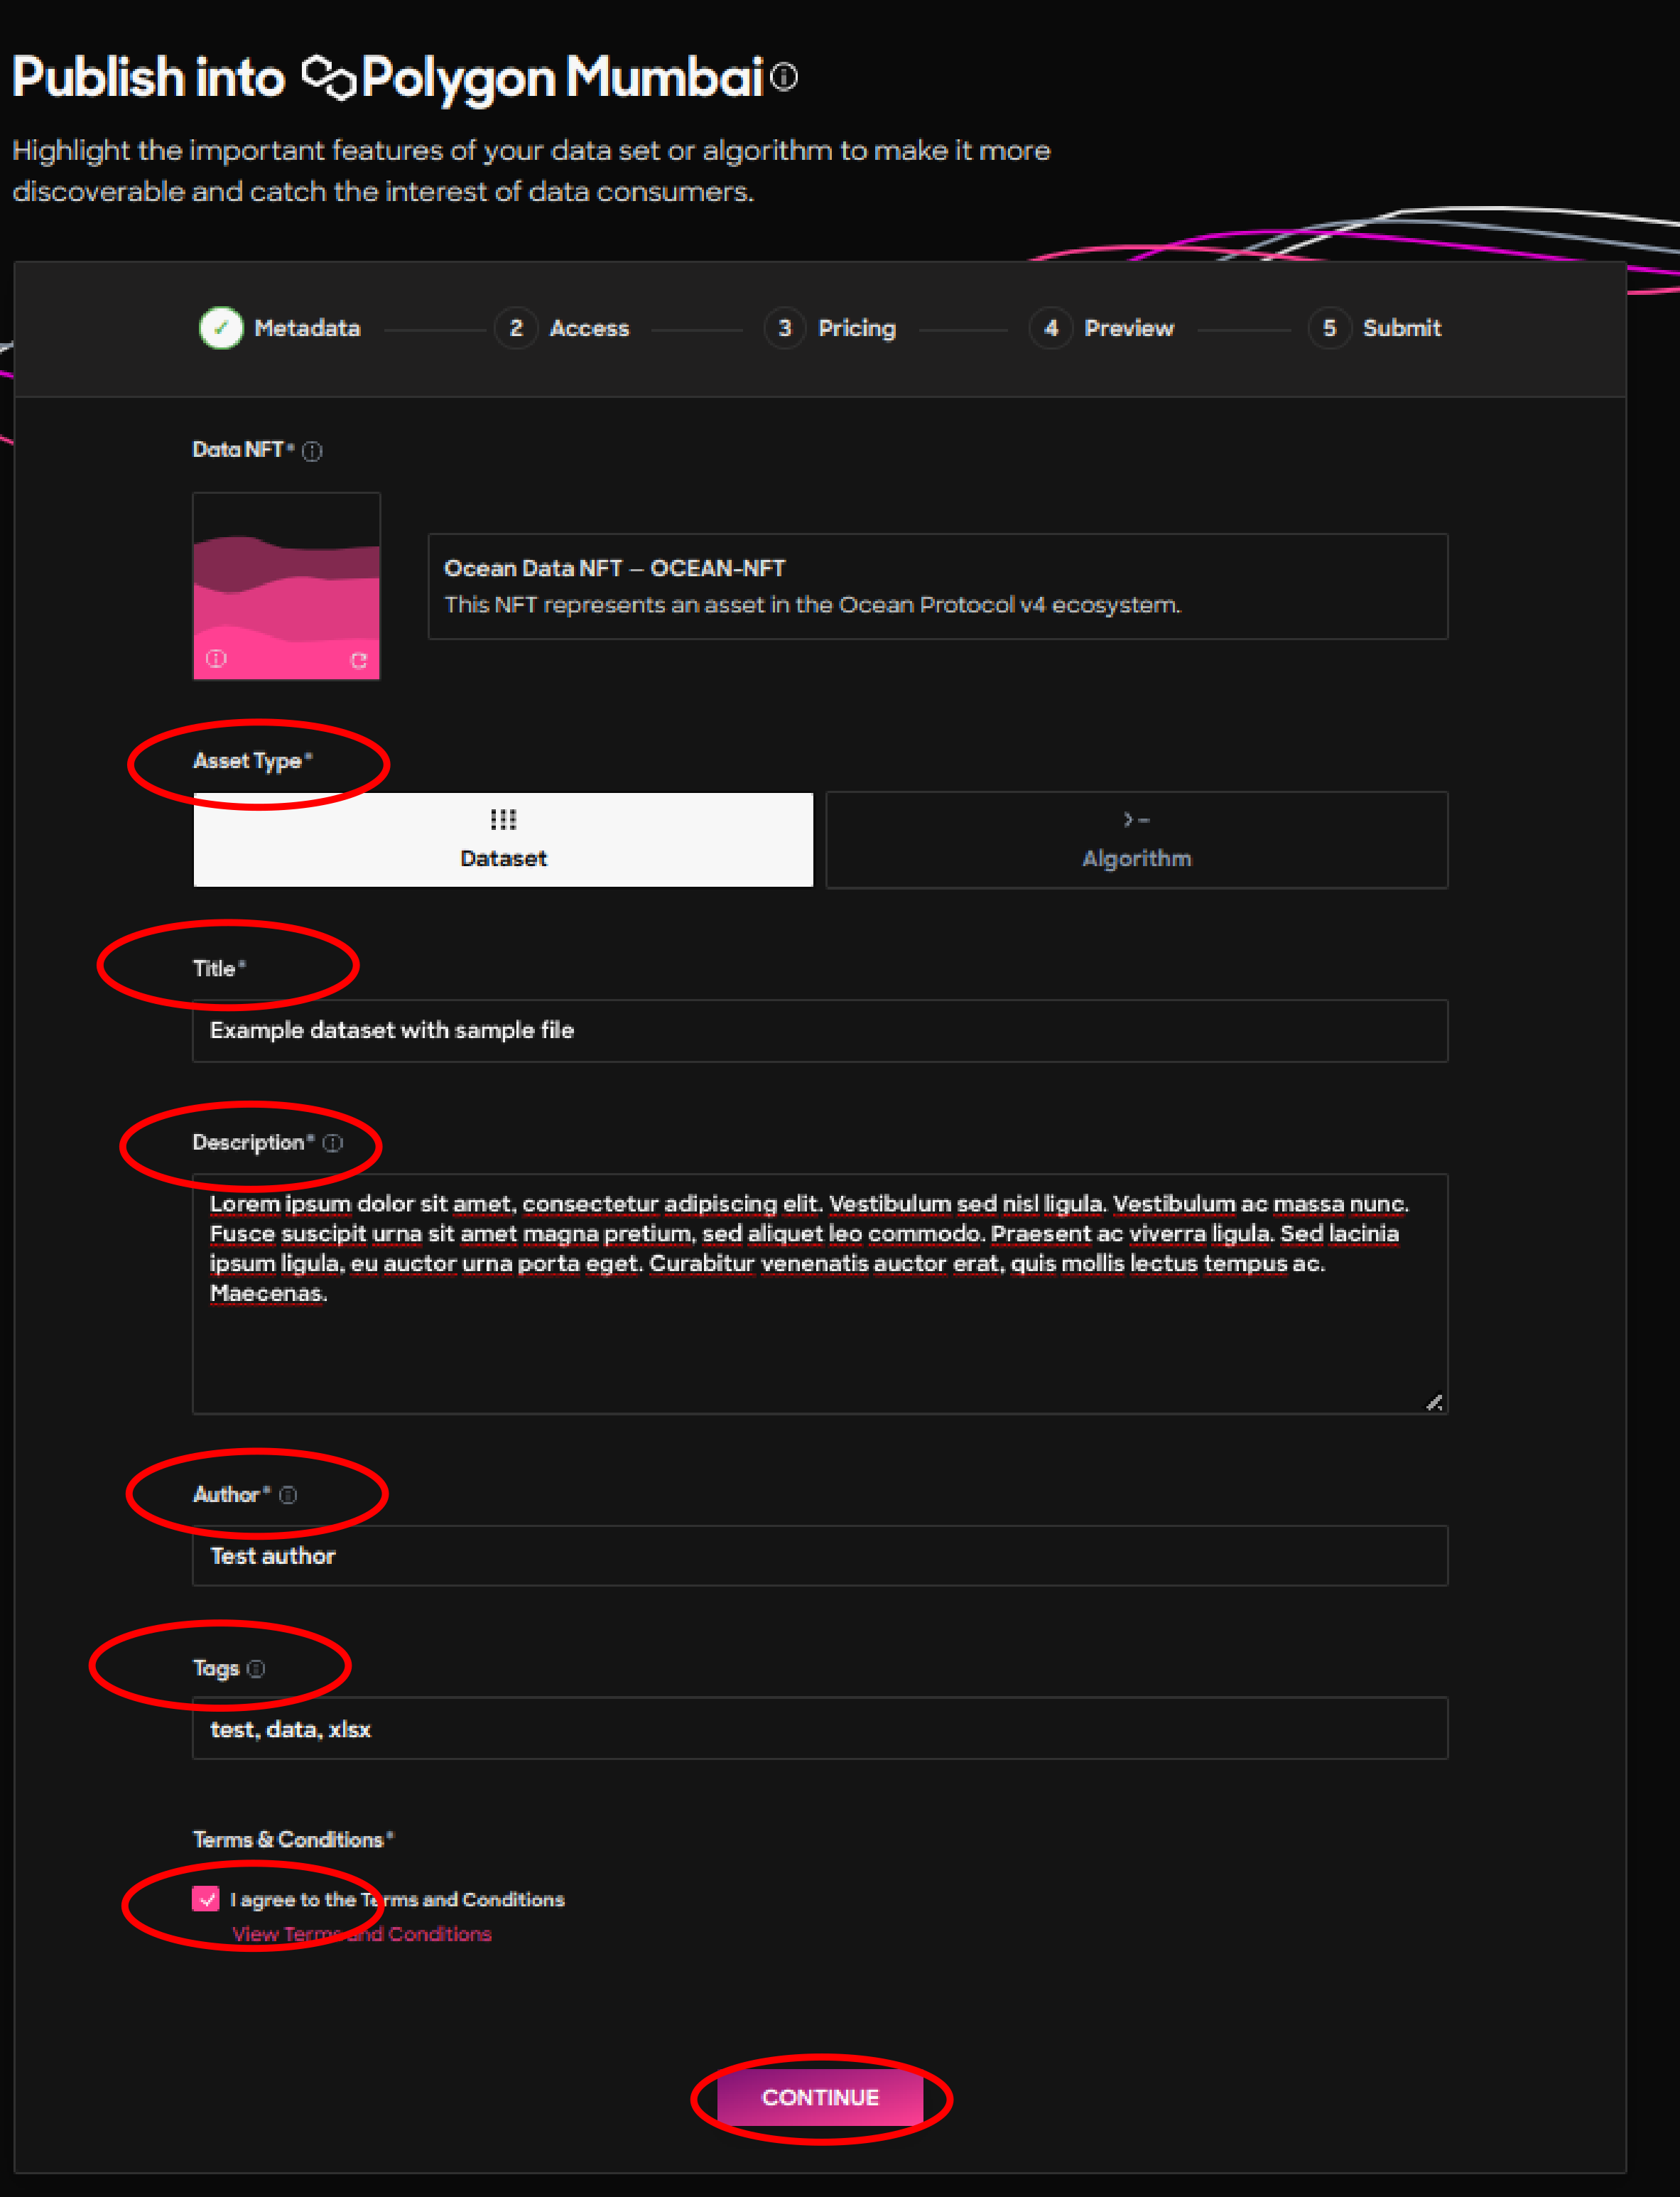Open the Tags info tooltip icon
The width and height of the screenshot is (1680, 2197).
256,1669
